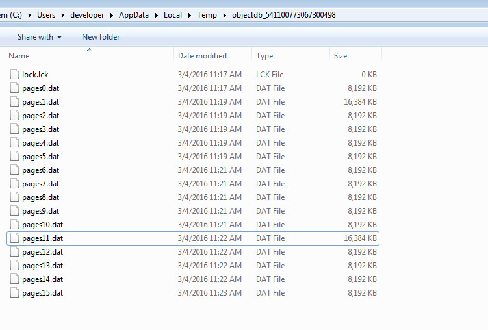Go to developer folder in address bar

click(x=87, y=15)
